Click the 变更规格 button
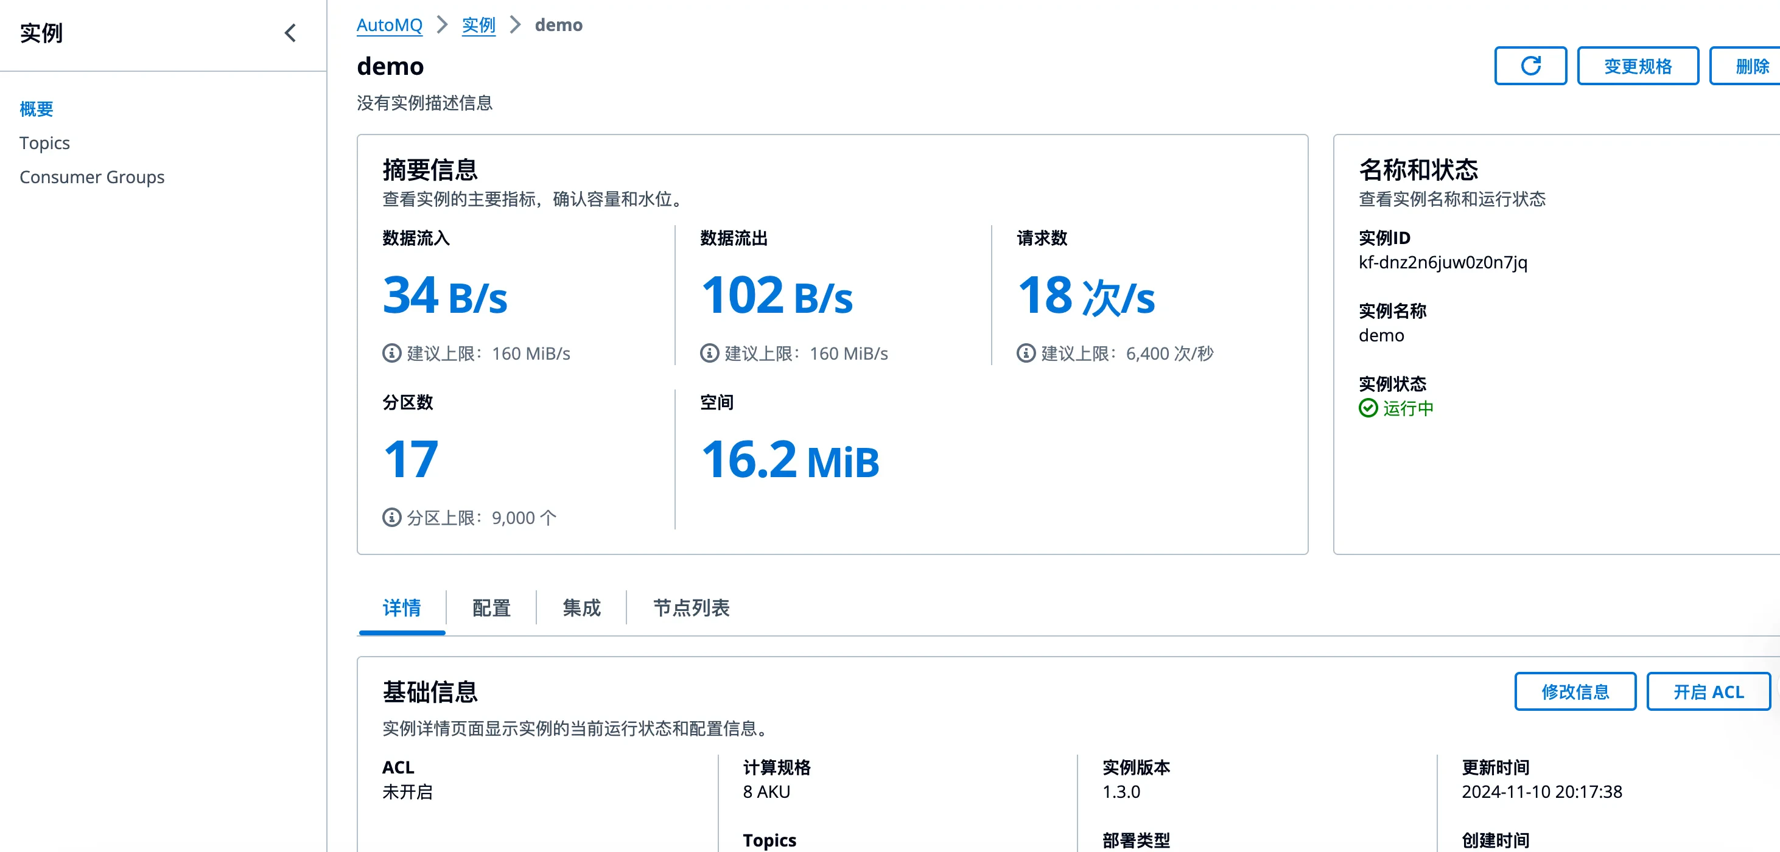The height and width of the screenshot is (852, 1780). click(x=1637, y=66)
